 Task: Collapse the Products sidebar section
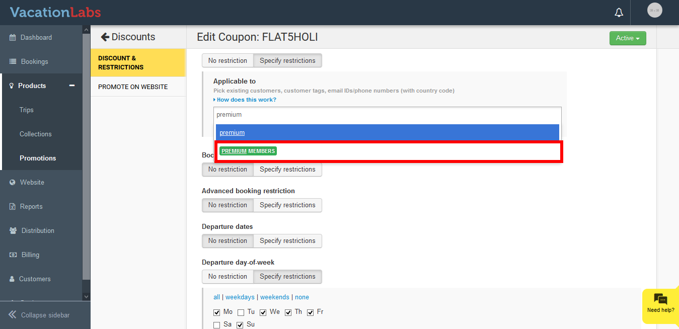click(x=72, y=86)
